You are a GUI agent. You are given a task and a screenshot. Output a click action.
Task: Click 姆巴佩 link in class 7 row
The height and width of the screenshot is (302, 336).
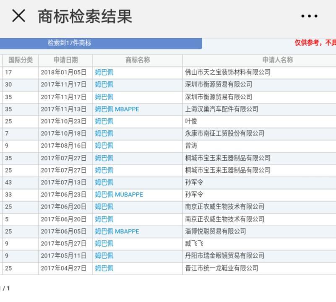tap(104, 133)
